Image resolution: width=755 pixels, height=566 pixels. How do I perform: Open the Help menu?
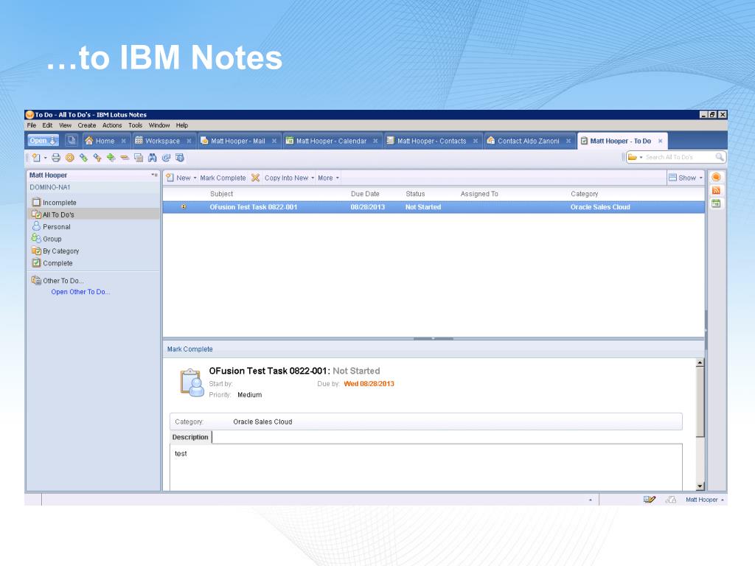click(x=182, y=125)
